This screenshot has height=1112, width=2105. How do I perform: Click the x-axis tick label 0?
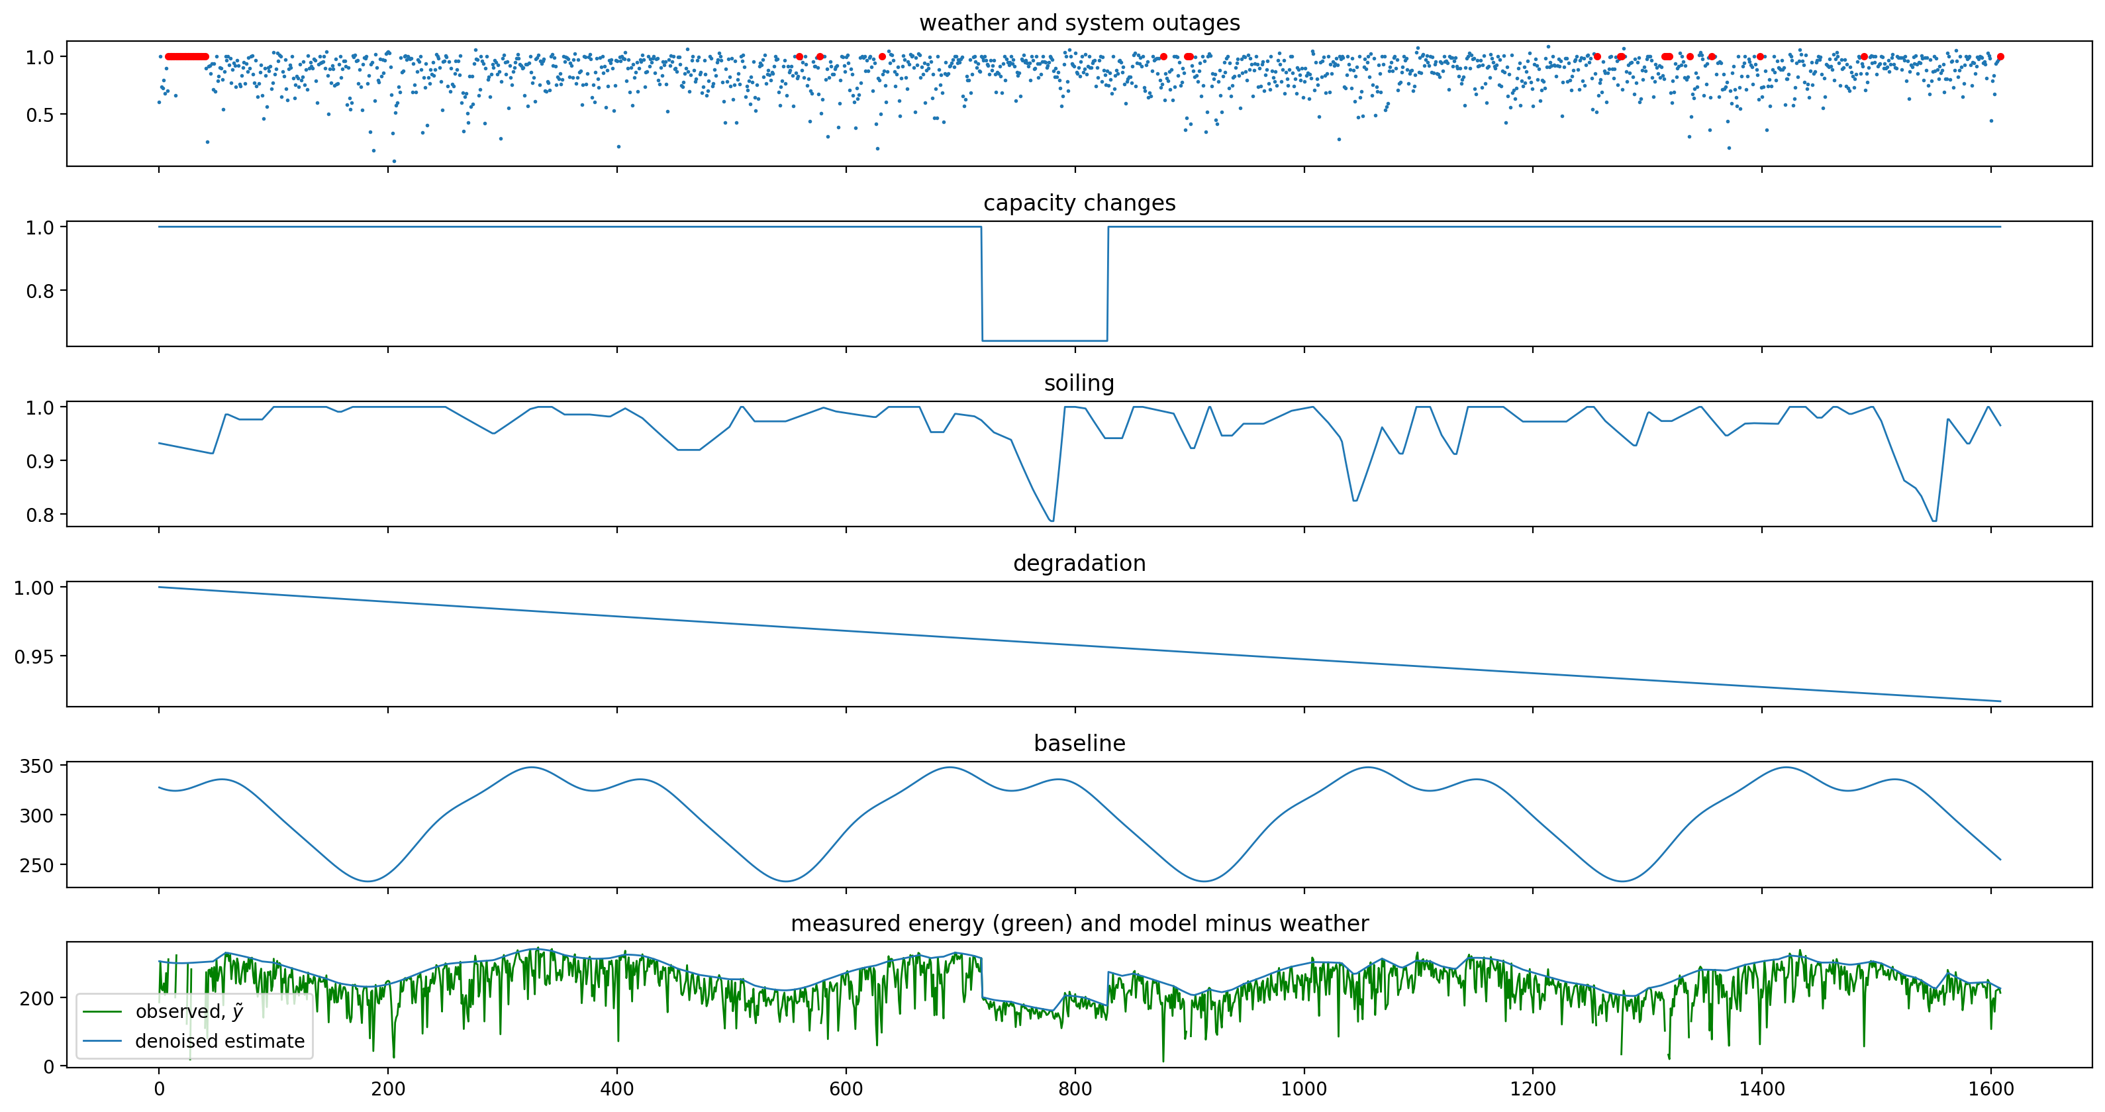pos(158,1089)
